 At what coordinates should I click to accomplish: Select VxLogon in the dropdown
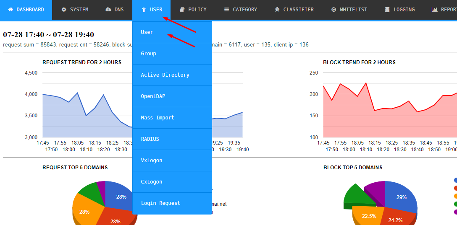click(172, 160)
